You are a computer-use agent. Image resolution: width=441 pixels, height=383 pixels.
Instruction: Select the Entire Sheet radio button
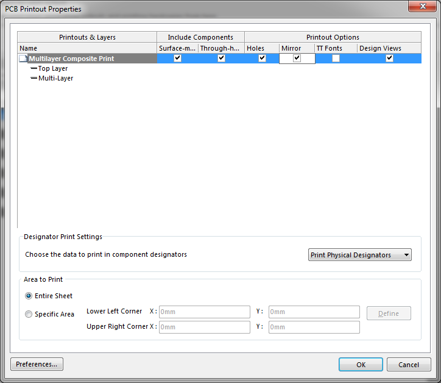coord(29,296)
